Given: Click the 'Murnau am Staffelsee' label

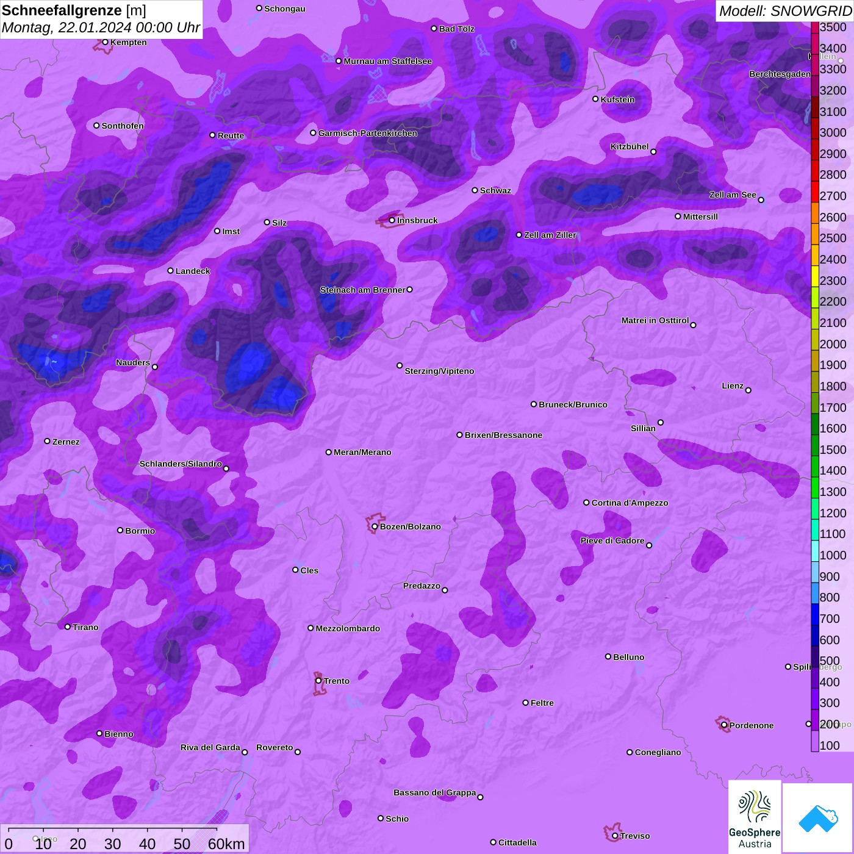Looking at the screenshot, I should click(x=387, y=61).
